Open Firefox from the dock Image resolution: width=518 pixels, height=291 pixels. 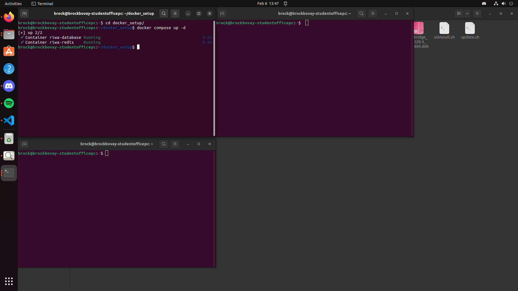point(9,17)
